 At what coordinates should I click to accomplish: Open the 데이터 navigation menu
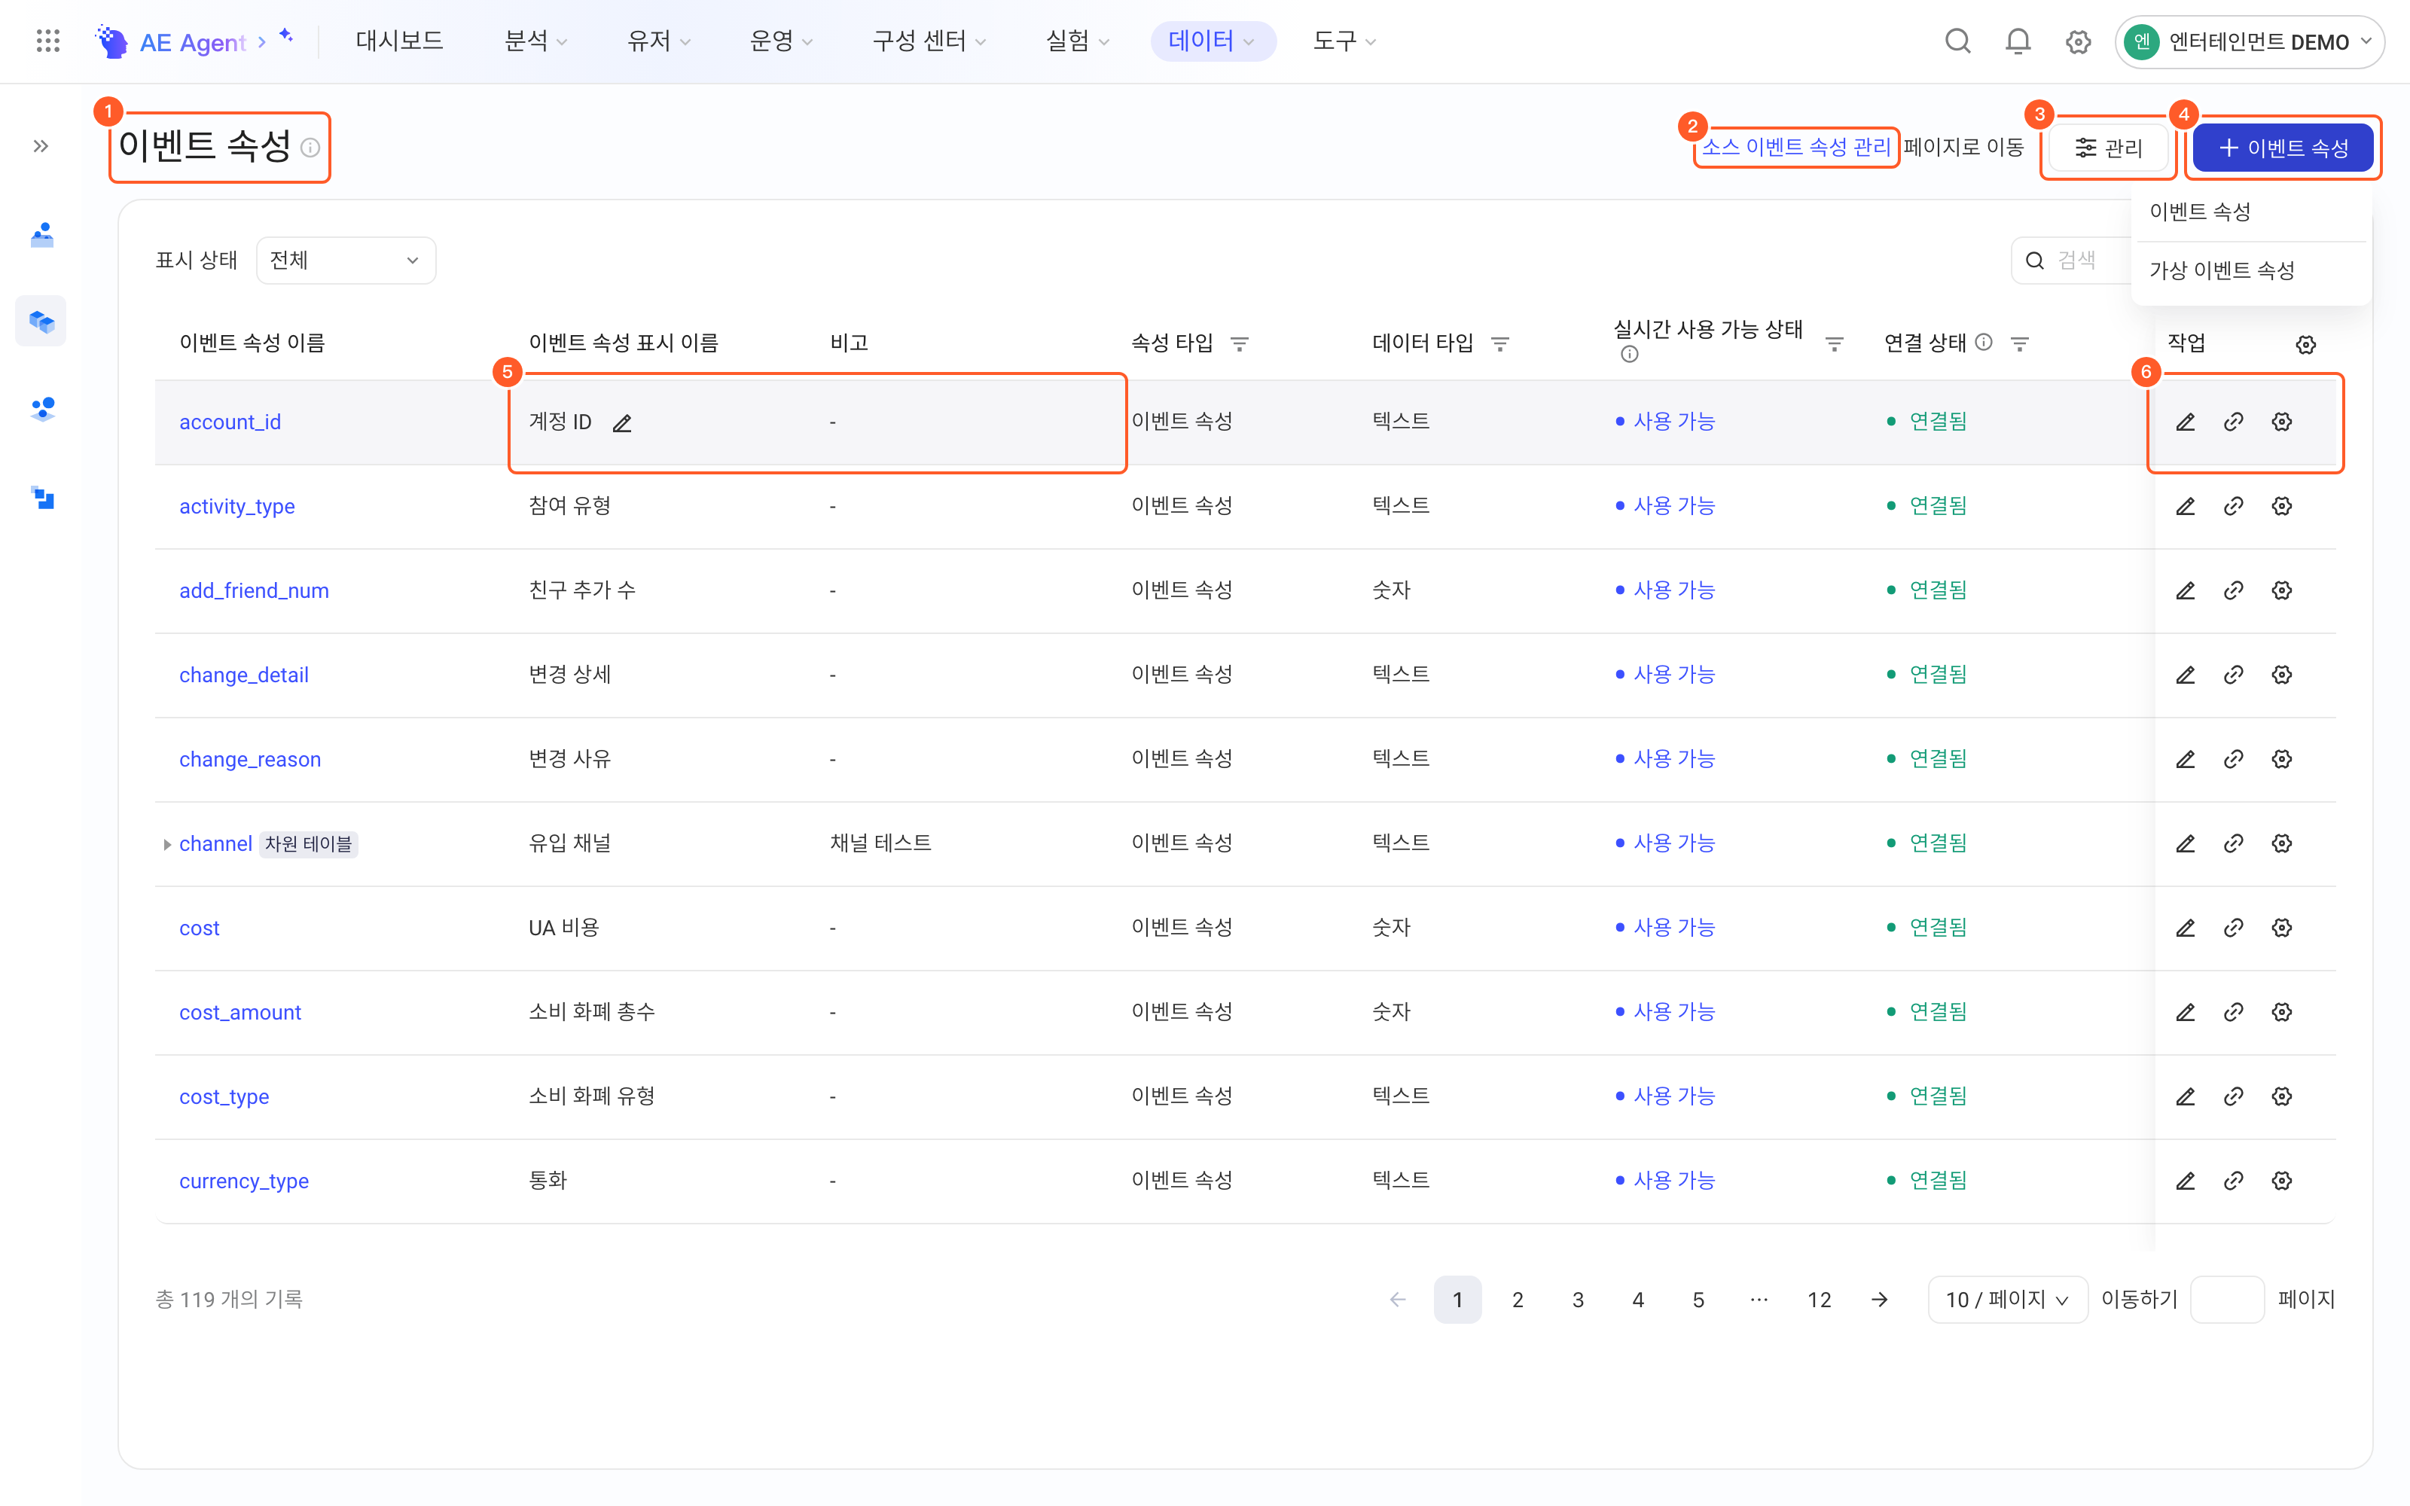tap(1212, 41)
